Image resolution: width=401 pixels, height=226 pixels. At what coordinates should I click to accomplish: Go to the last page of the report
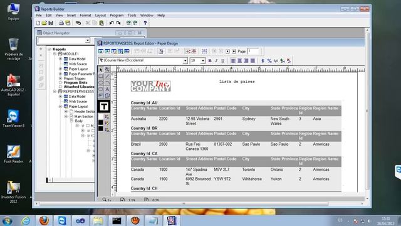(x=234, y=51)
